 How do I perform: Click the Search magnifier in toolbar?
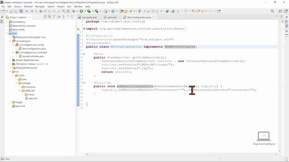click(272, 11)
